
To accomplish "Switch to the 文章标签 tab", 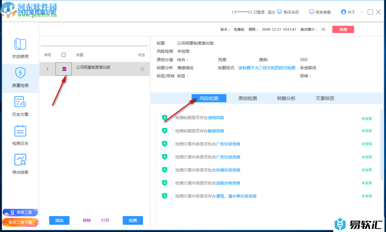I will click(325, 98).
